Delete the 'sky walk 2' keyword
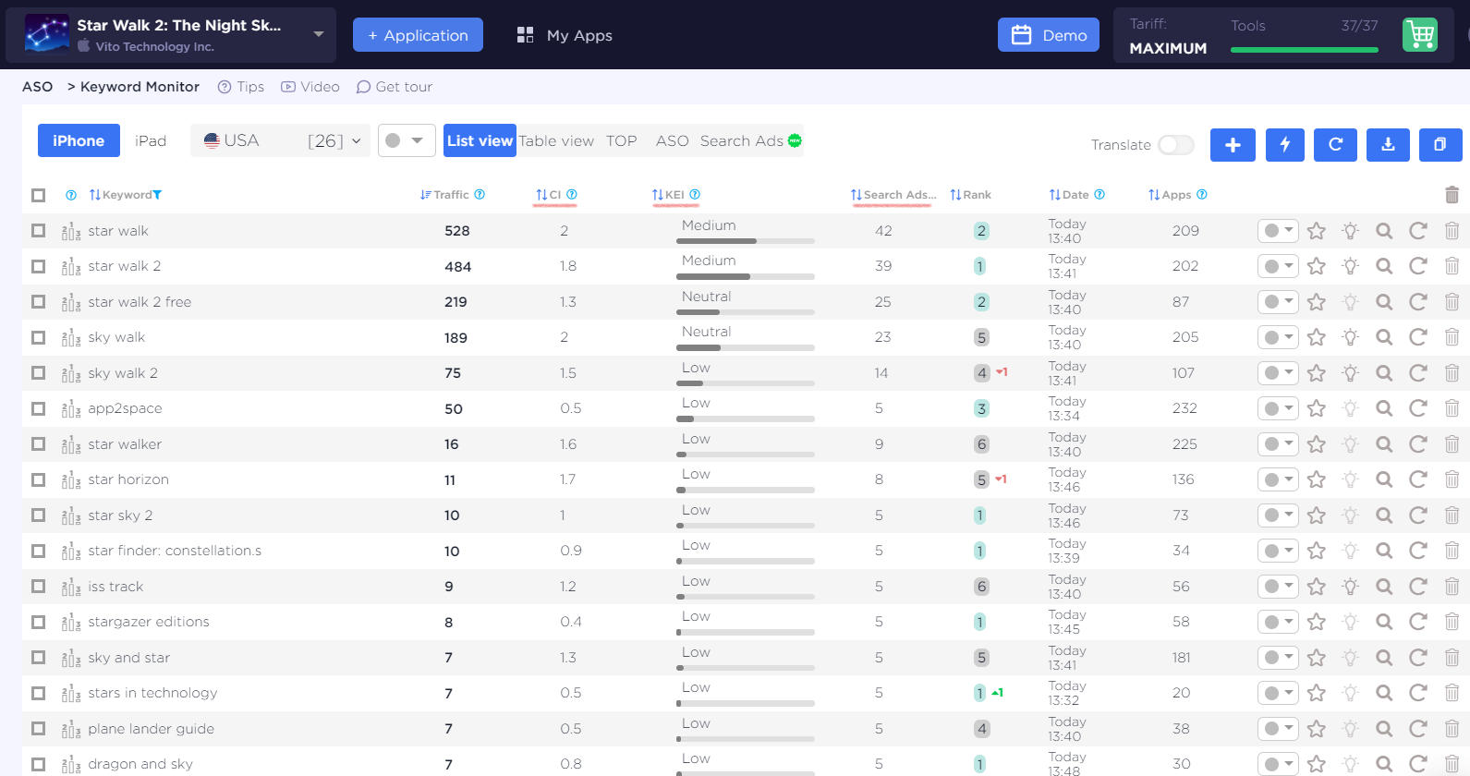 (1452, 373)
